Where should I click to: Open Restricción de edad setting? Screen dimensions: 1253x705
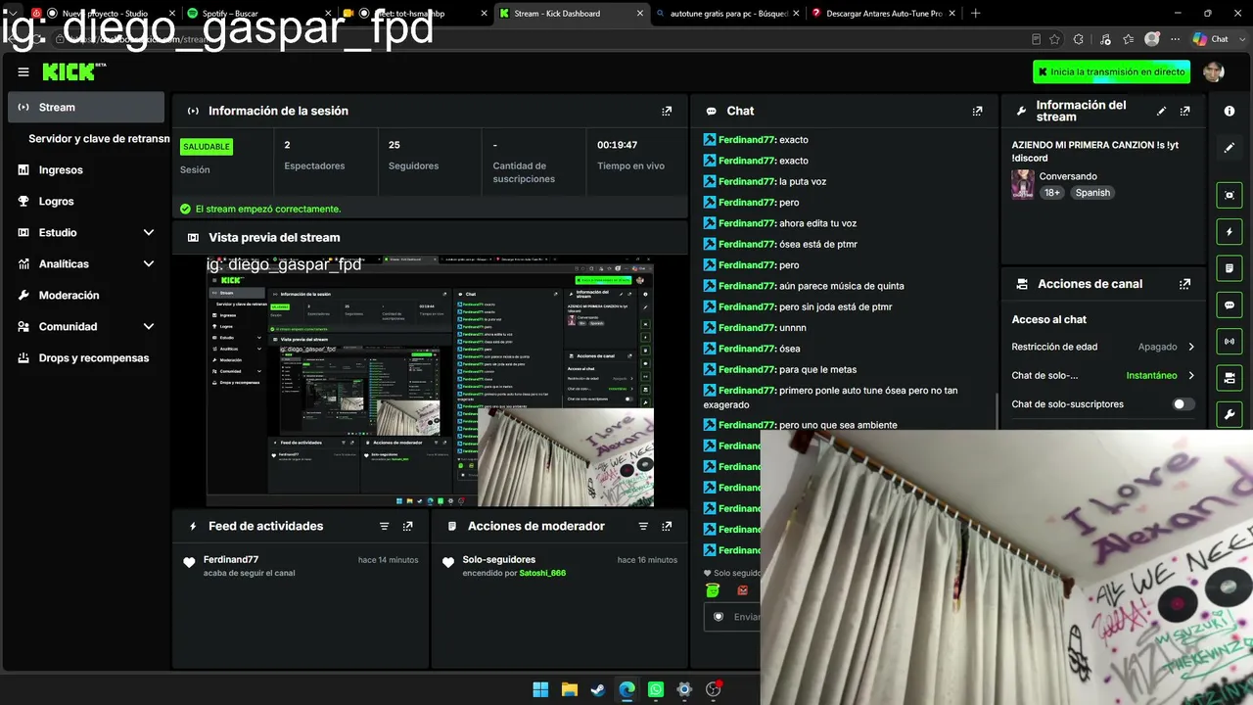pos(1103,347)
